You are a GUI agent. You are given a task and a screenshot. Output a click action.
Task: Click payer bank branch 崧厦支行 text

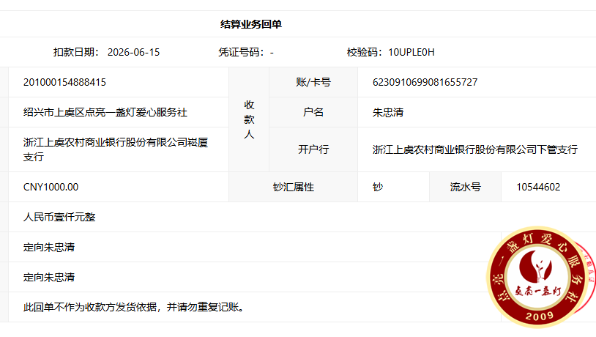tap(116, 149)
